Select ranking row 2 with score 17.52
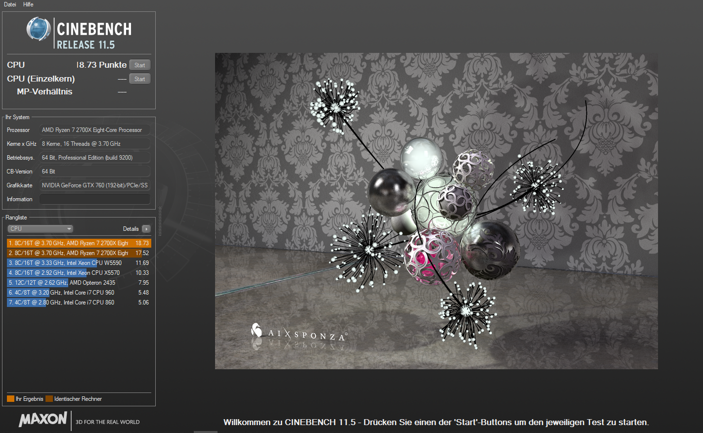The width and height of the screenshot is (703, 433). (x=79, y=253)
